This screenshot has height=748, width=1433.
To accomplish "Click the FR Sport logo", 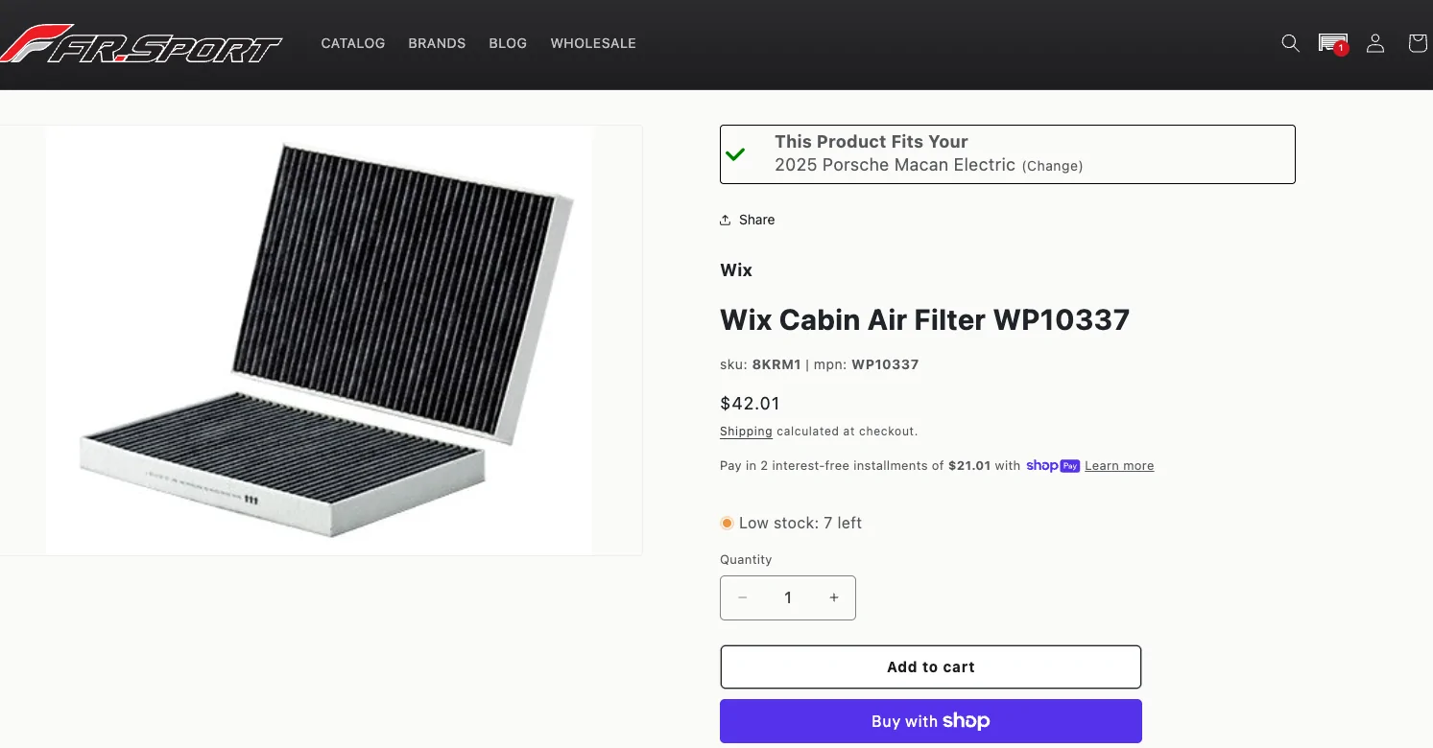I will [x=142, y=43].
